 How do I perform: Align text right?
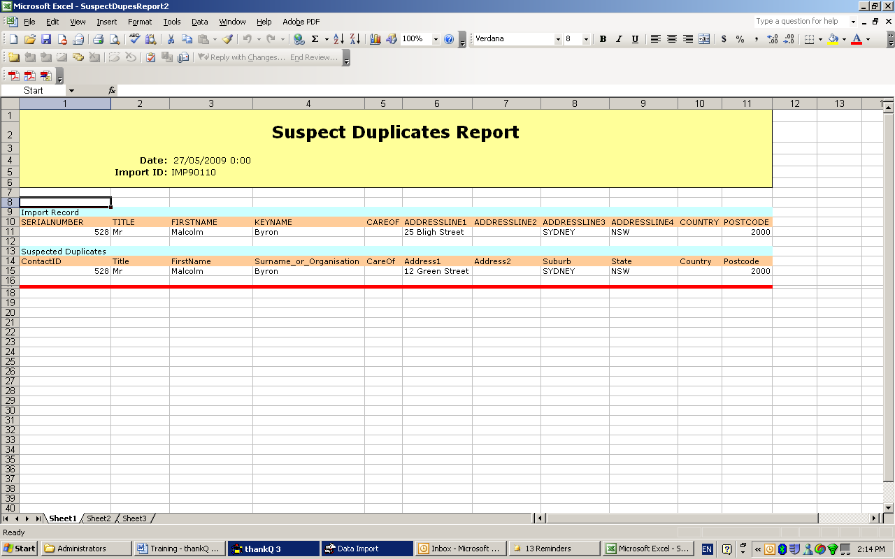(688, 39)
